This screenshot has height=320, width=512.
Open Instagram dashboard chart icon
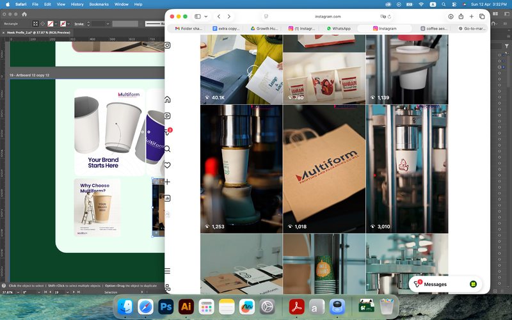tap(167, 198)
